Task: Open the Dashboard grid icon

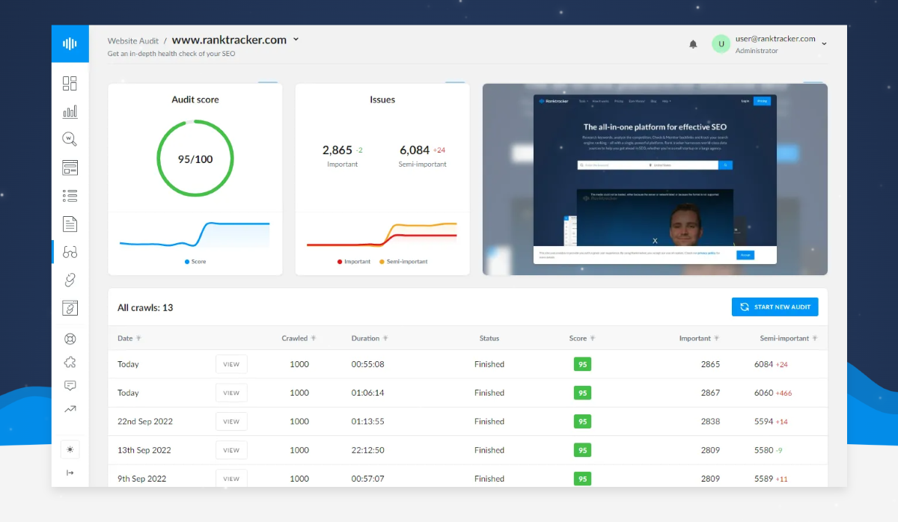Action: coord(70,83)
